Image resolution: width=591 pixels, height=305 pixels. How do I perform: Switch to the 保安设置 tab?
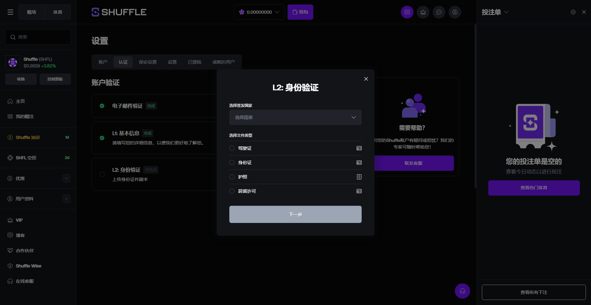pos(148,62)
